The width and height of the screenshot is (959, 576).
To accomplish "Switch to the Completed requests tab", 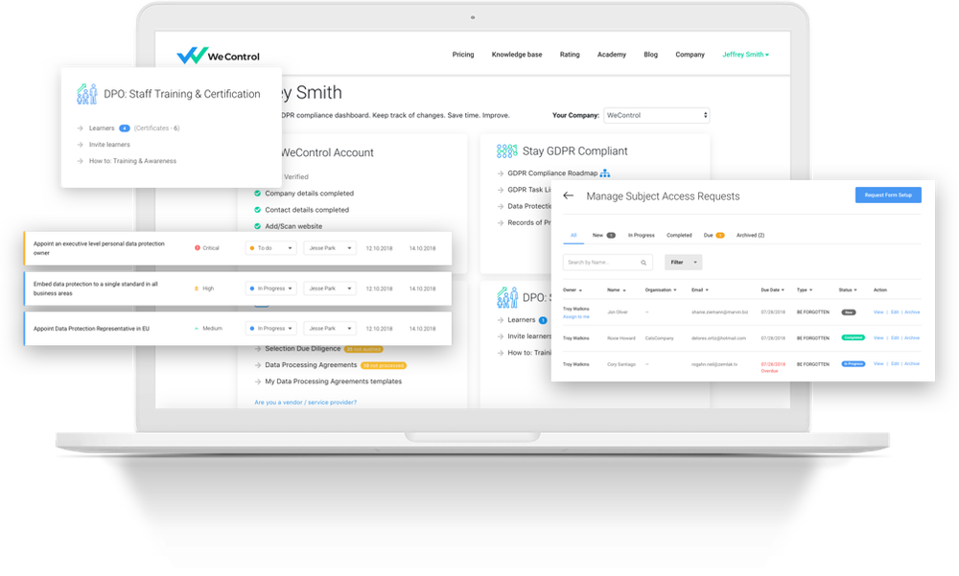I will pyautogui.click(x=679, y=236).
